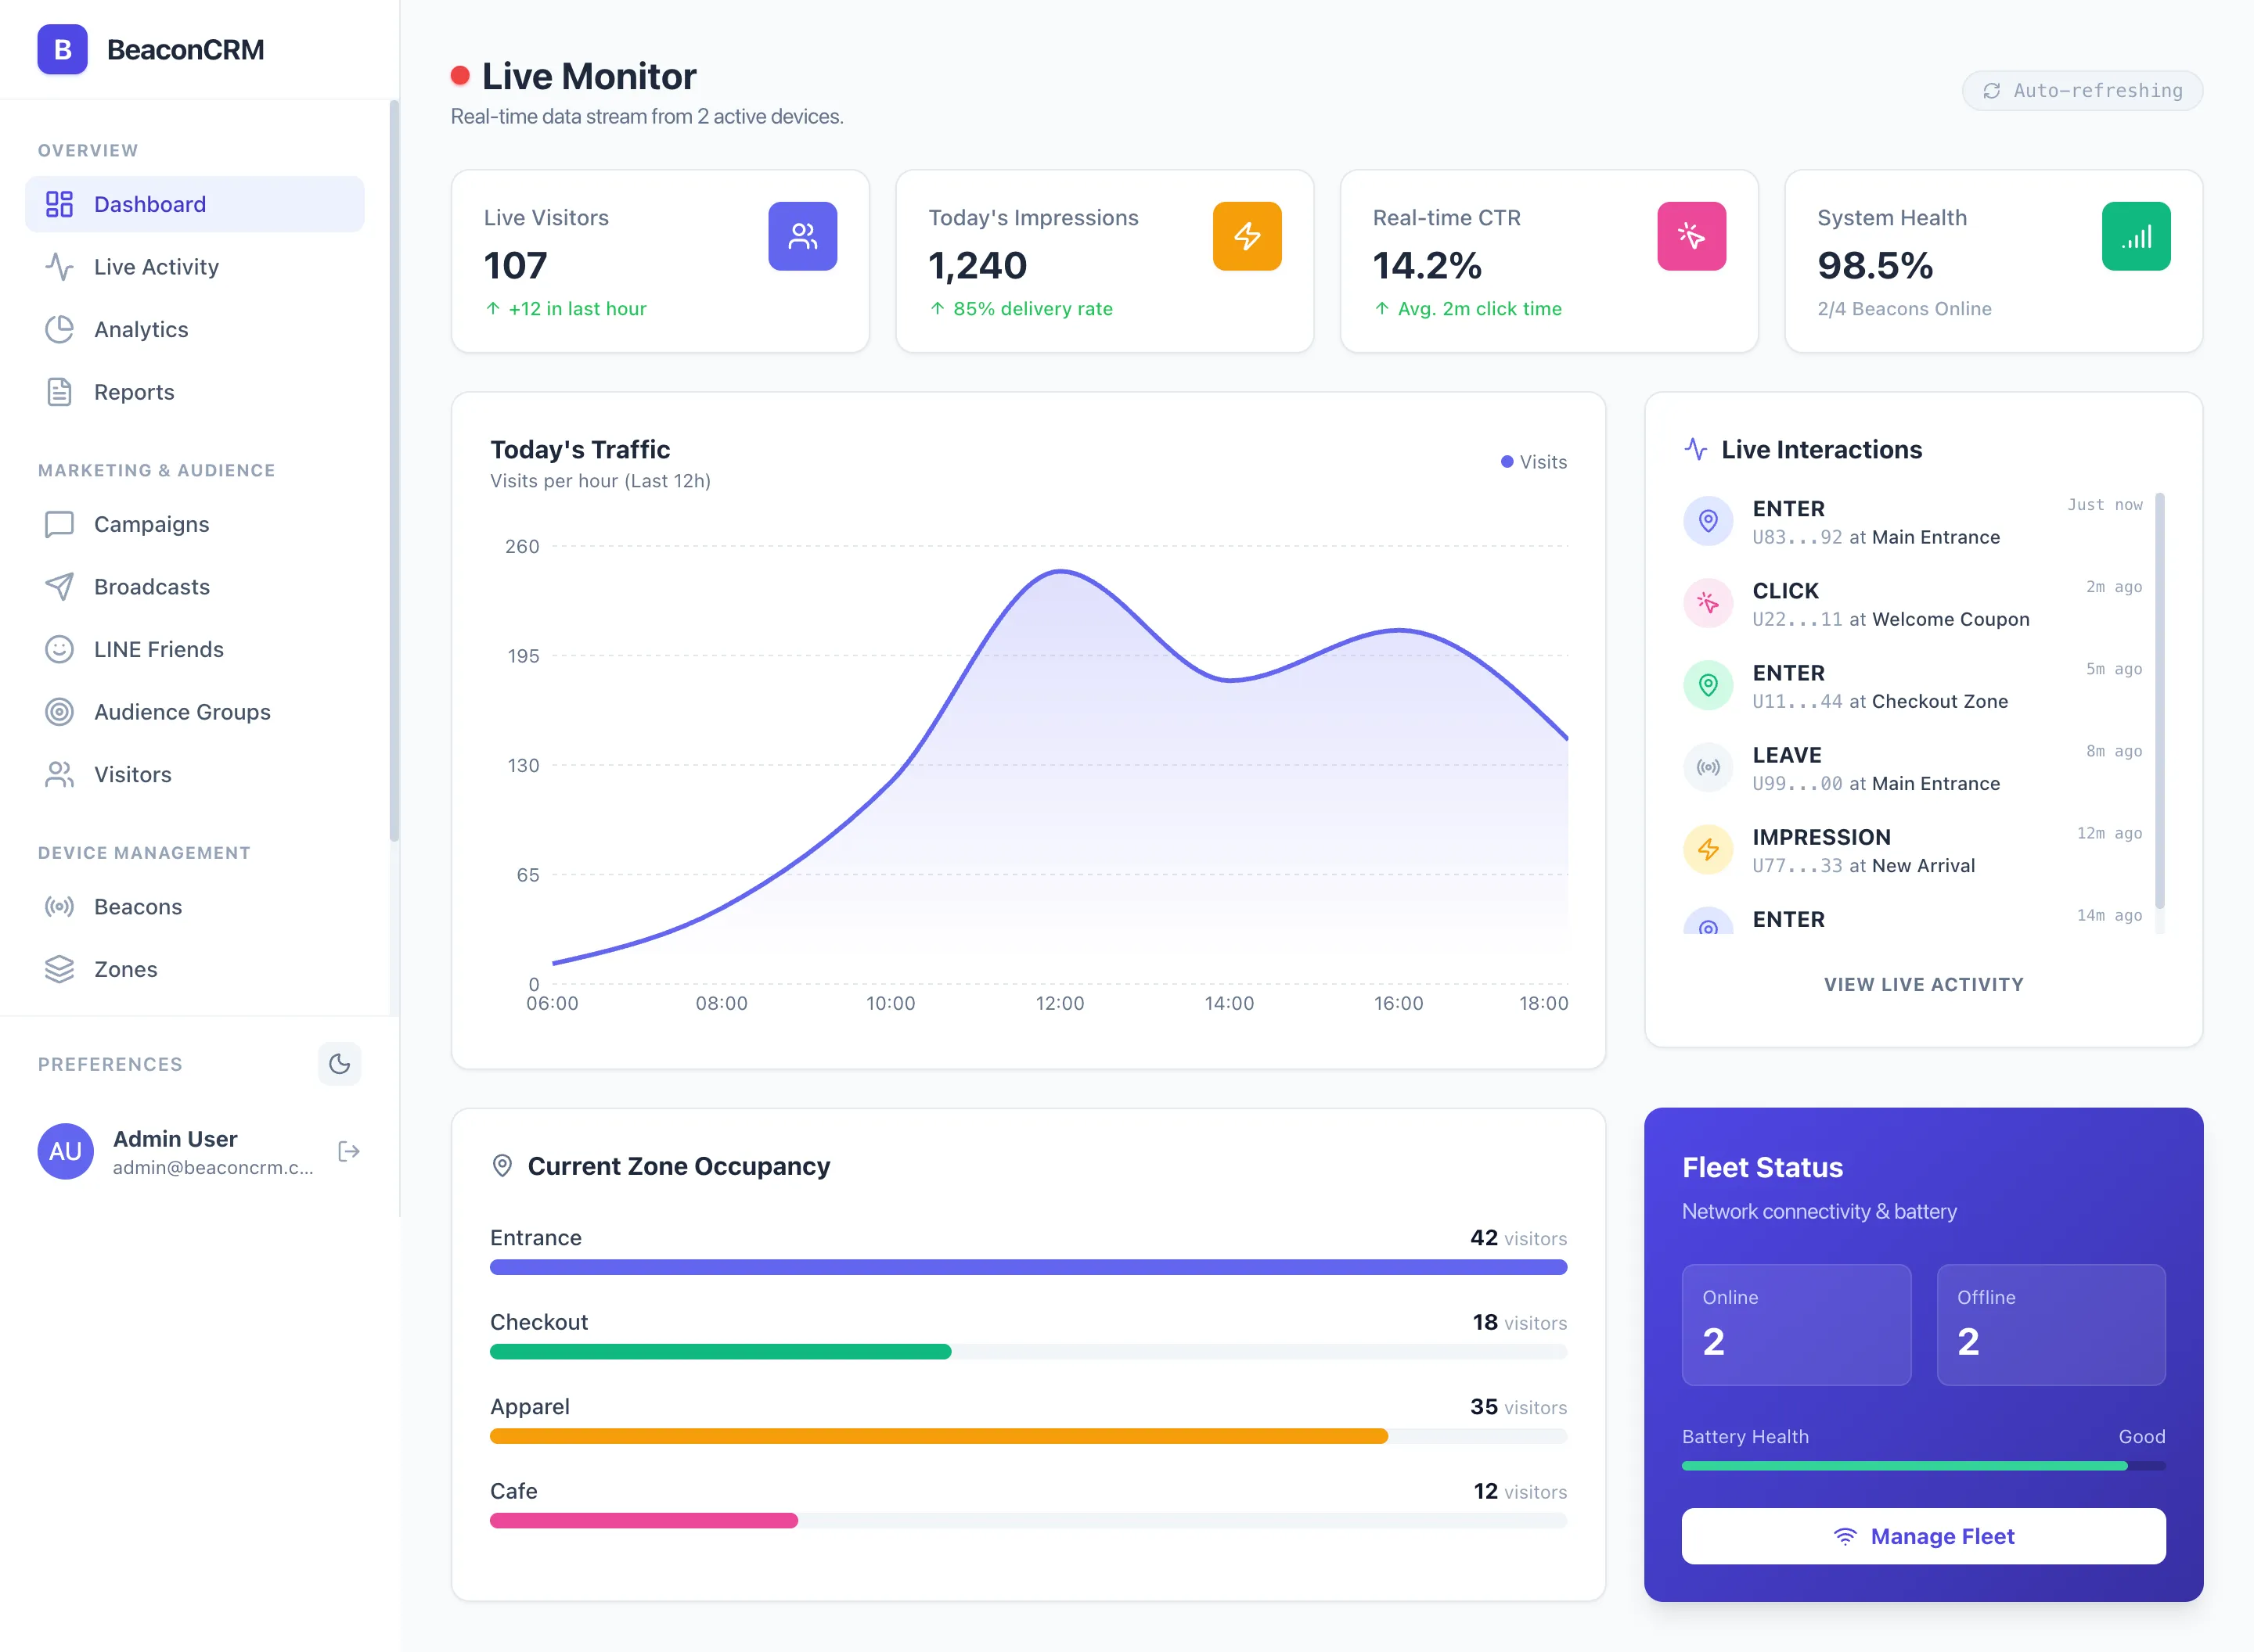2254x1652 pixels.
Task: Open Broadcasts from the sidebar
Action: [x=151, y=586]
